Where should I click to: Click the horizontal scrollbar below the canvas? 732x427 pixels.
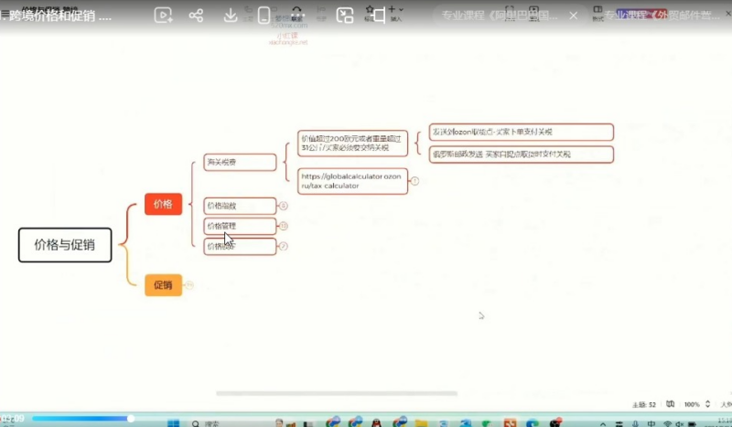pos(337,393)
